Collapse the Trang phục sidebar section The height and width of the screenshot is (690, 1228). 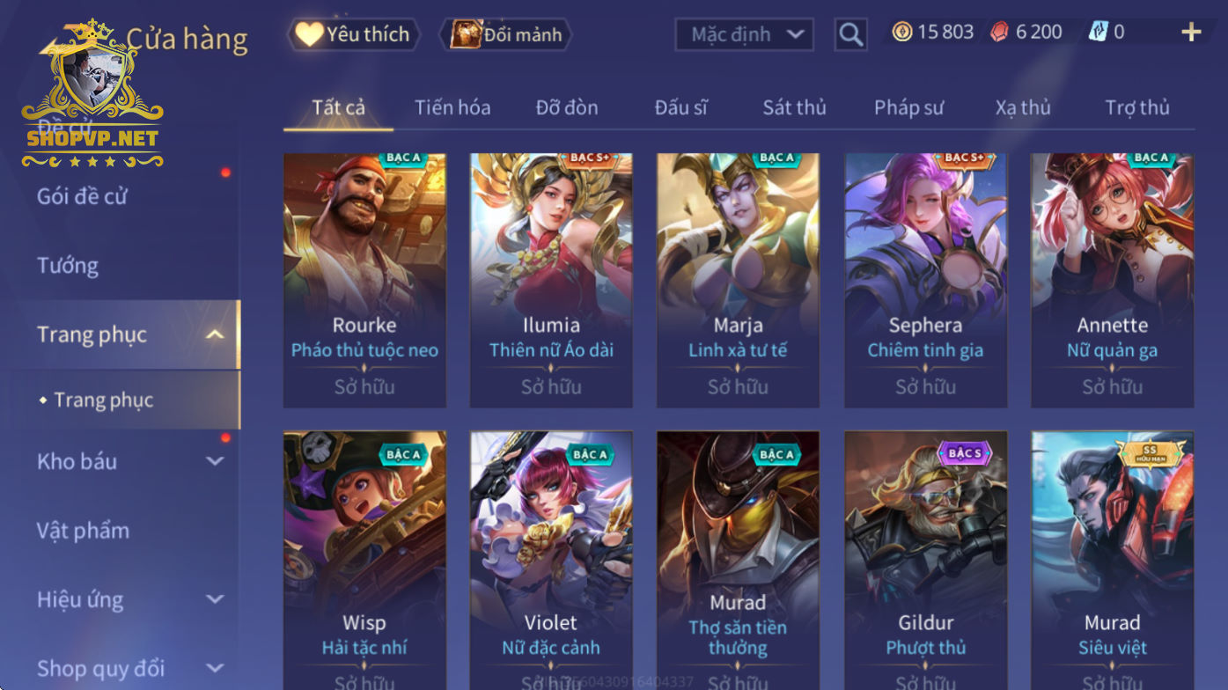[214, 334]
